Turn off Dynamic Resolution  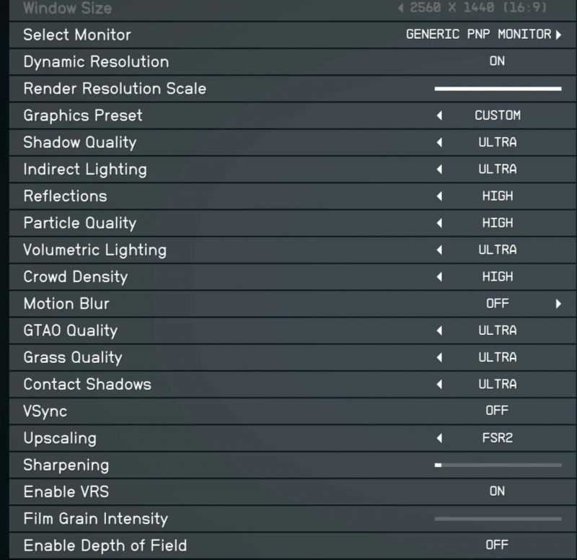(497, 61)
